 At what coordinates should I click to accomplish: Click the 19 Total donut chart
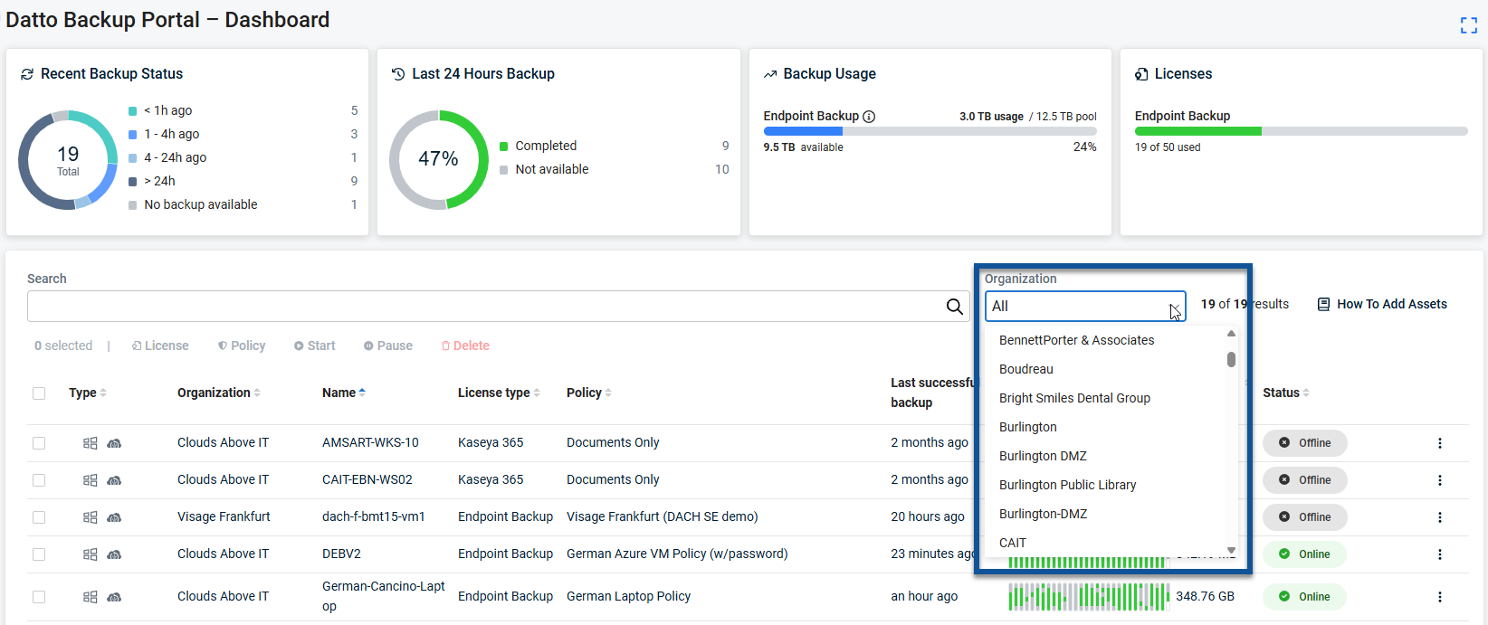pos(68,160)
